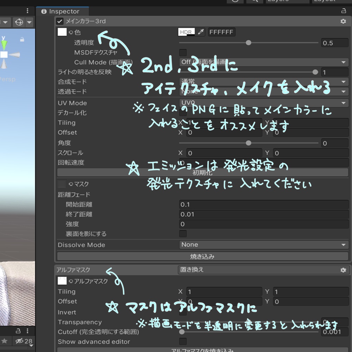352x352 pixels.
Task: Edit alpha mask Tiling Y field
Action: pyautogui.click(x=311, y=291)
